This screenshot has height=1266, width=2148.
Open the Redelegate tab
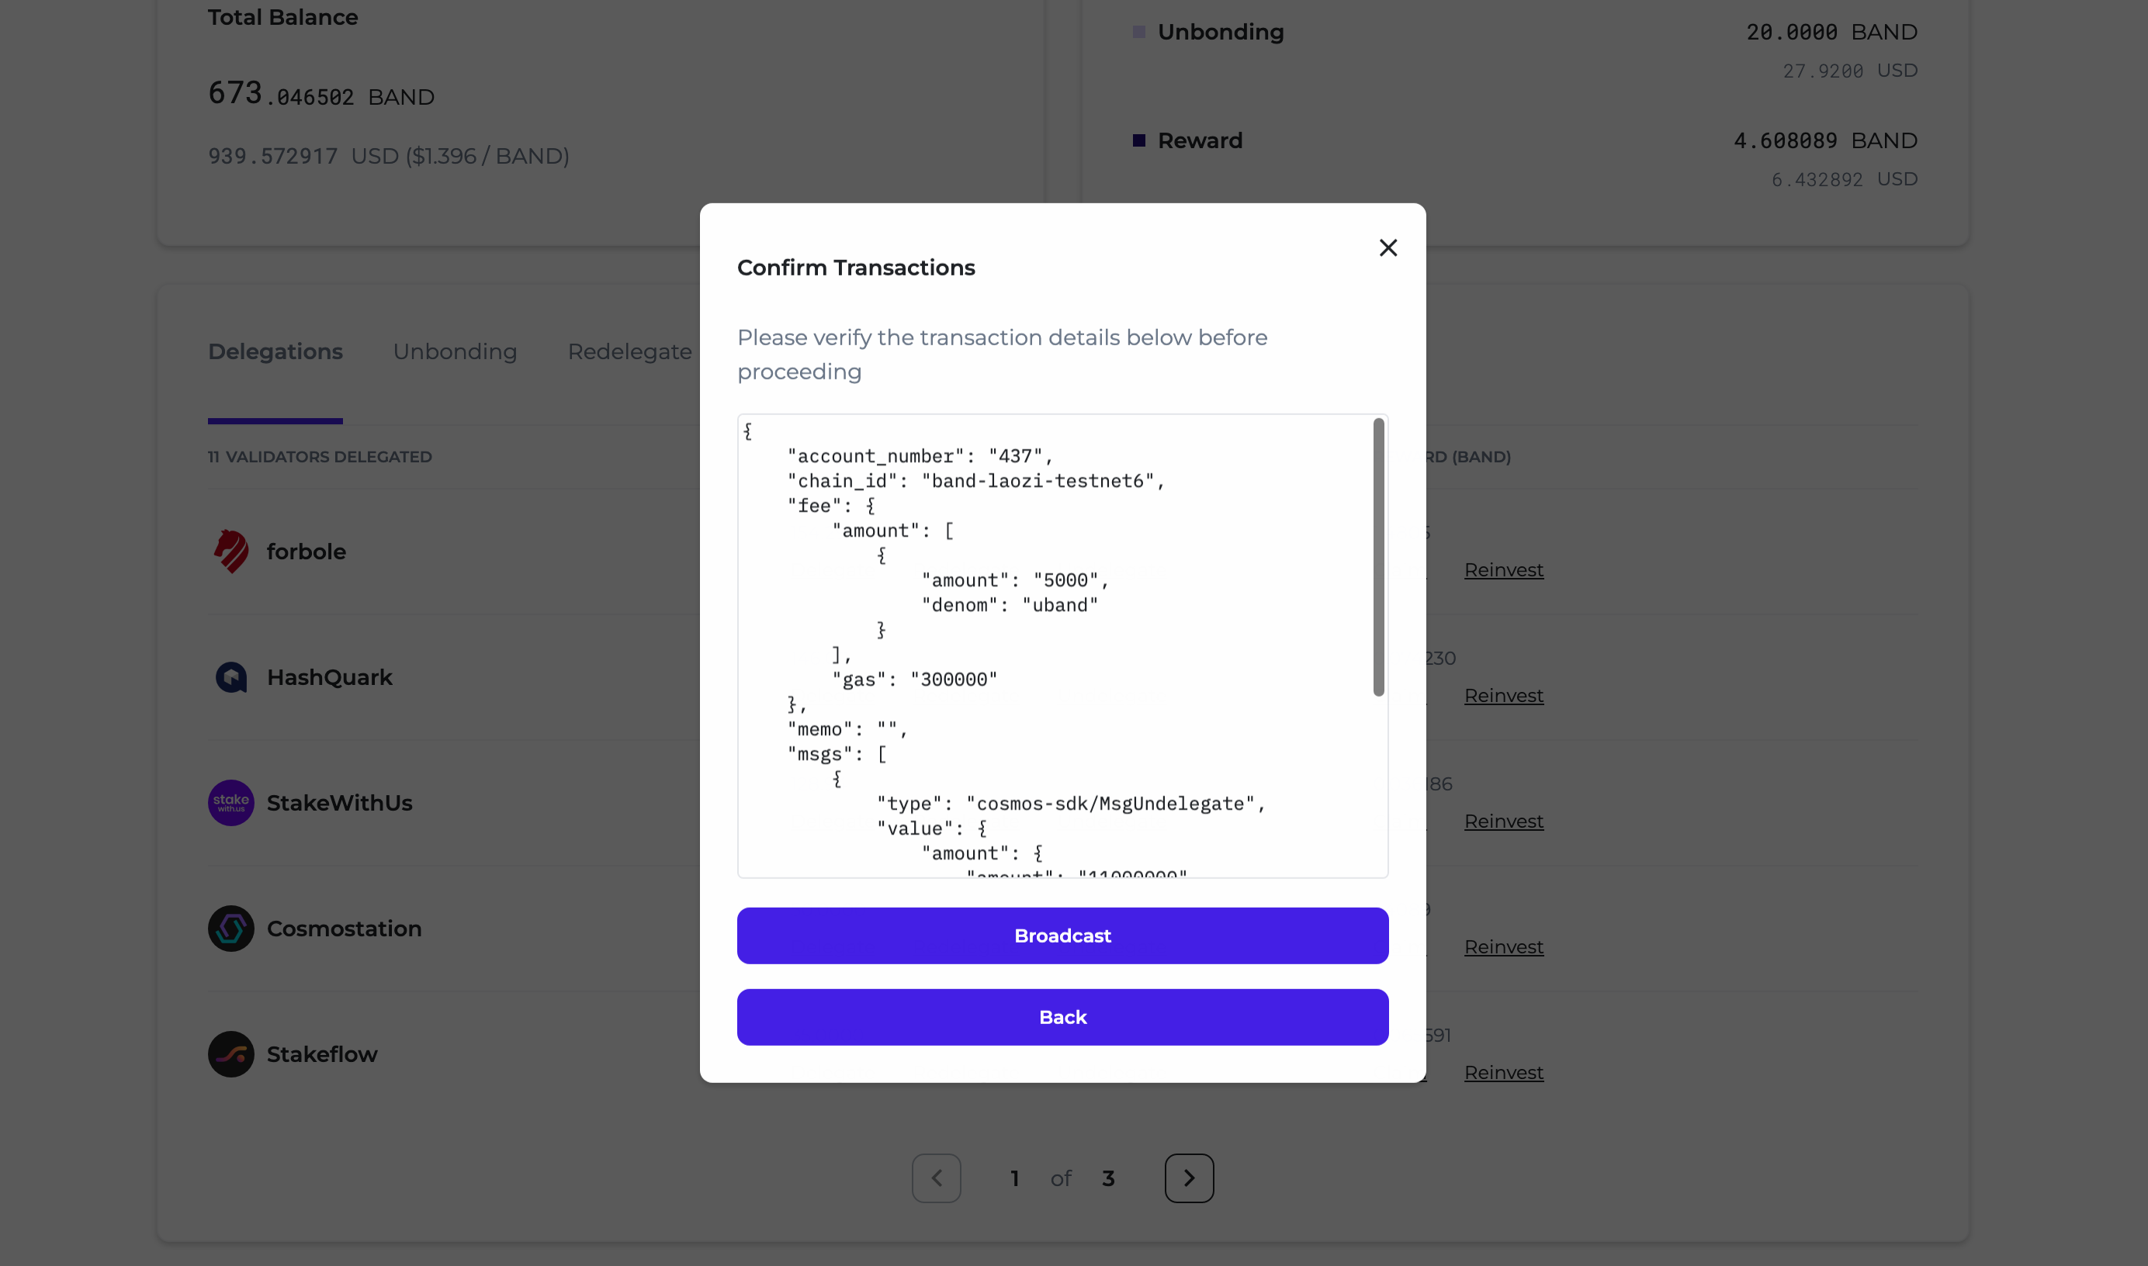(630, 351)
